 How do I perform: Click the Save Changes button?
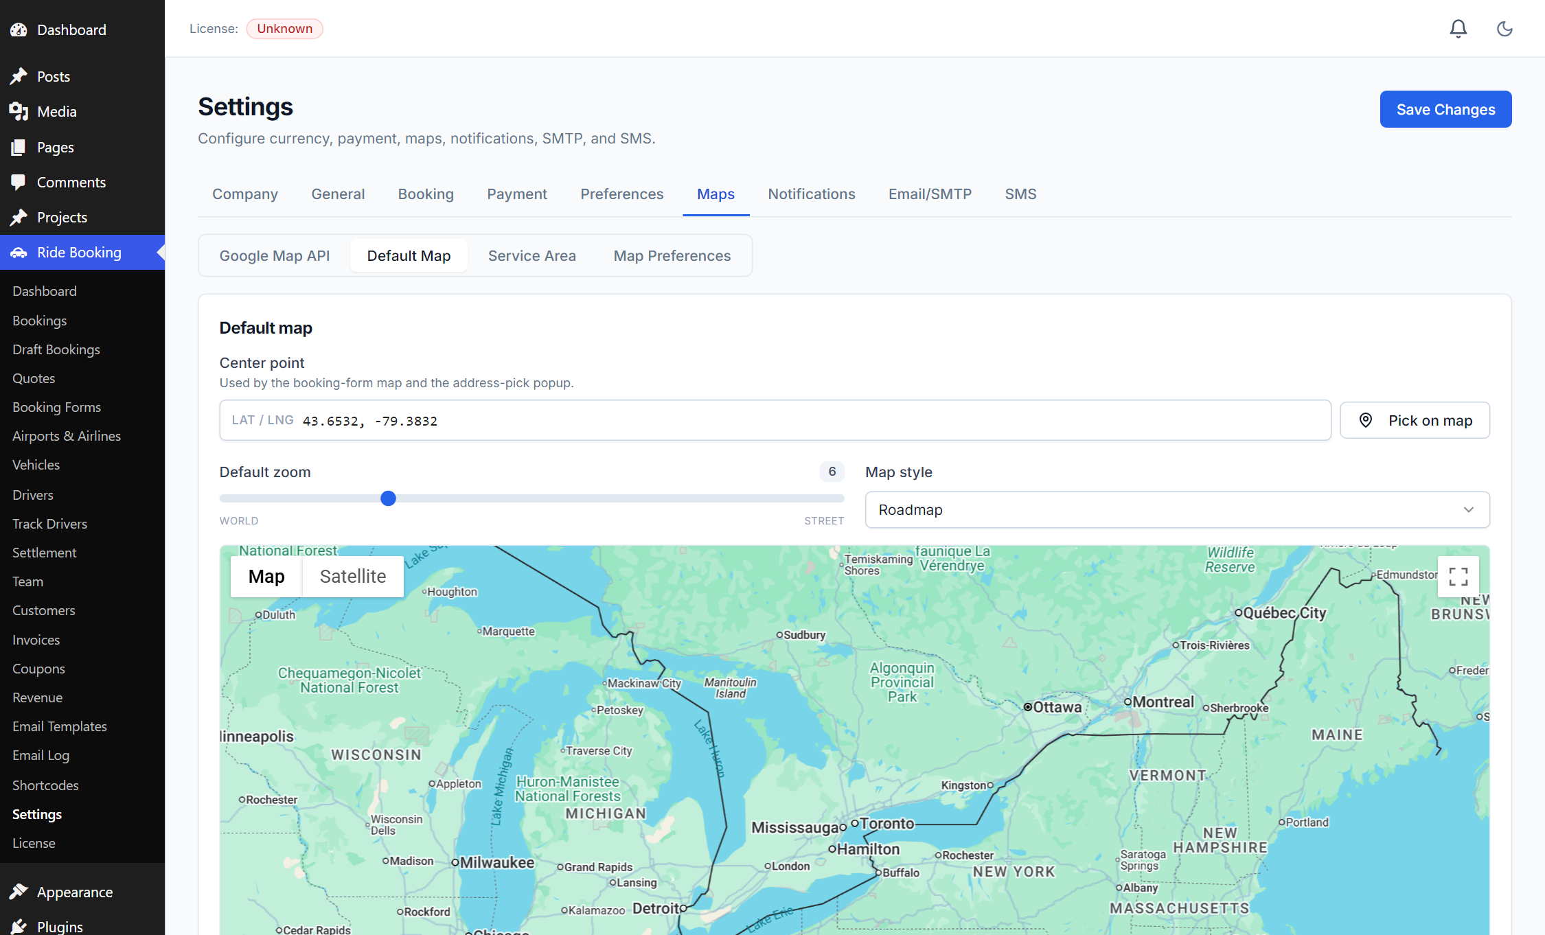click(x=1445, y=109)
